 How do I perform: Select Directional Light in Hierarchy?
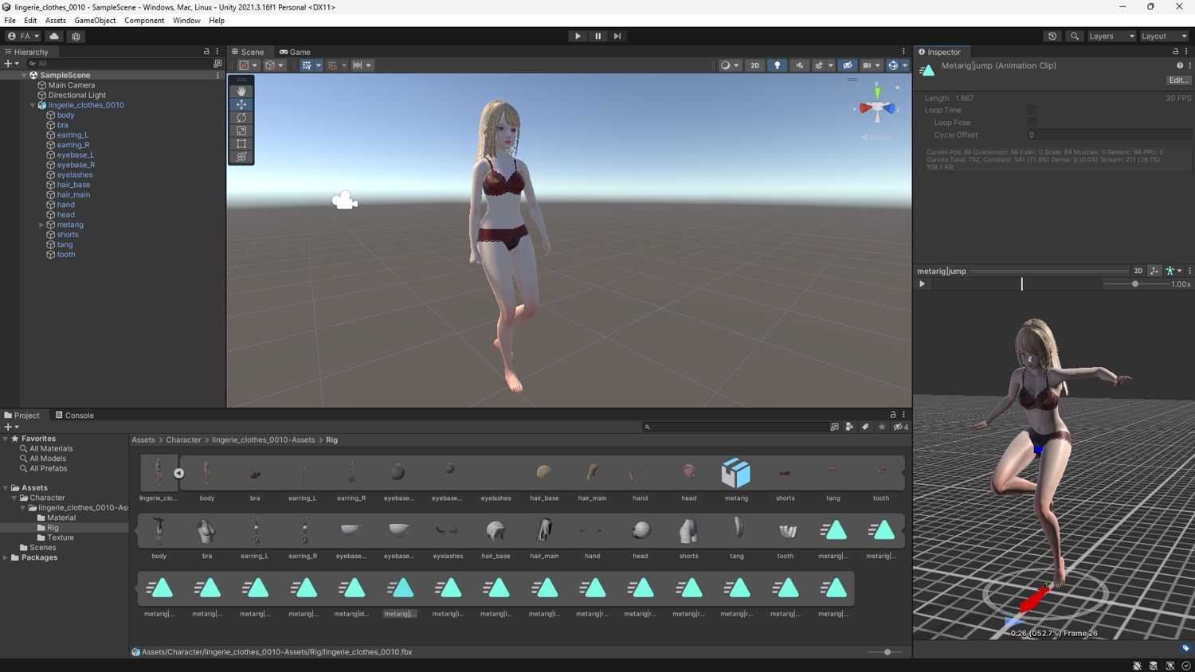coord(77,96)
